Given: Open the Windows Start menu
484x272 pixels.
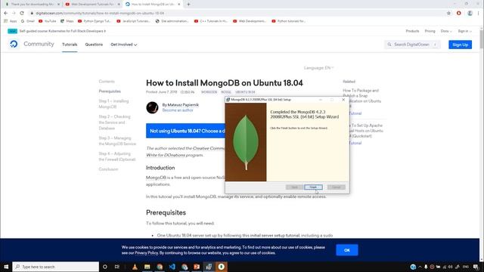Looking at the screenshot, I should 6,267.
